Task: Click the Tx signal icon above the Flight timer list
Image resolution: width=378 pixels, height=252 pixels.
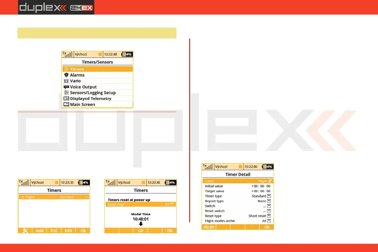Action: 24,182
